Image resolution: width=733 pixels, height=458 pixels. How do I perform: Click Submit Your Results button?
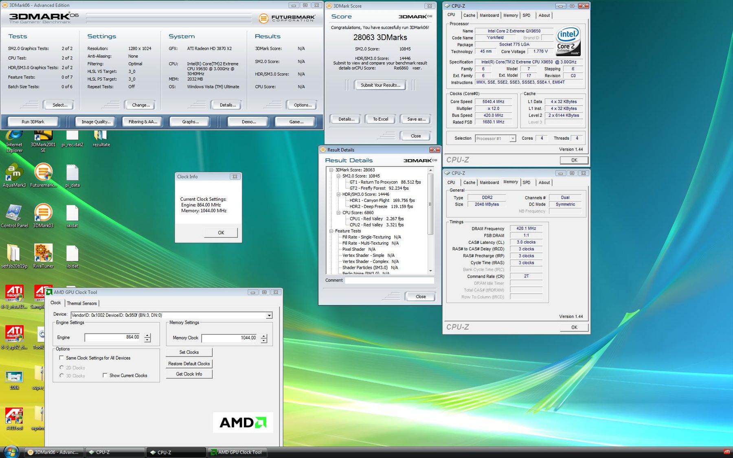click(x=380, y=85)
